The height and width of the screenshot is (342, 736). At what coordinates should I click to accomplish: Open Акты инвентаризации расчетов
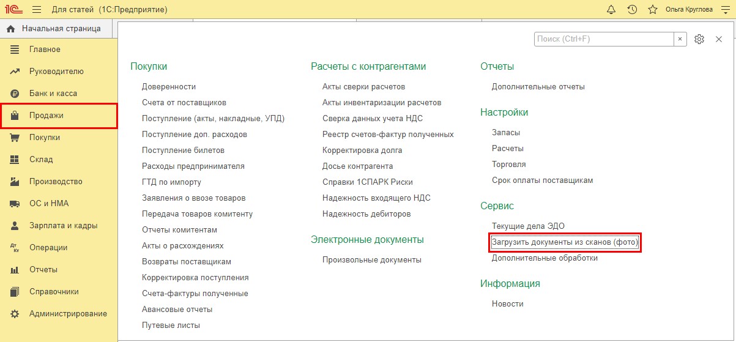pos(382,103)
